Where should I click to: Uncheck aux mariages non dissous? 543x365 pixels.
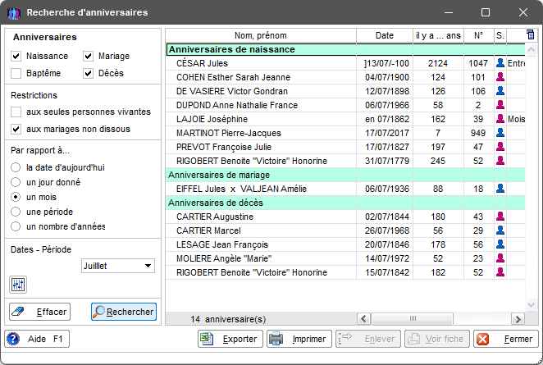(x=16, y=129)
